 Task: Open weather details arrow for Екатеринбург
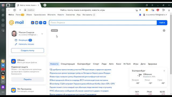(x=164, y=71)
